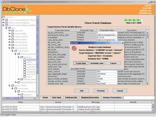Screen dimensions: 156x117
Task: Click the red stop icon in Question dialog
Action: tap(74, 48)
